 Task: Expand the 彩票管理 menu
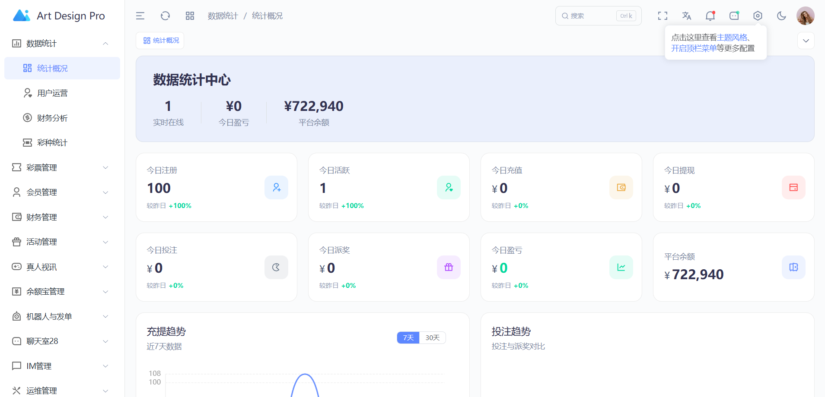pos(61,167)
